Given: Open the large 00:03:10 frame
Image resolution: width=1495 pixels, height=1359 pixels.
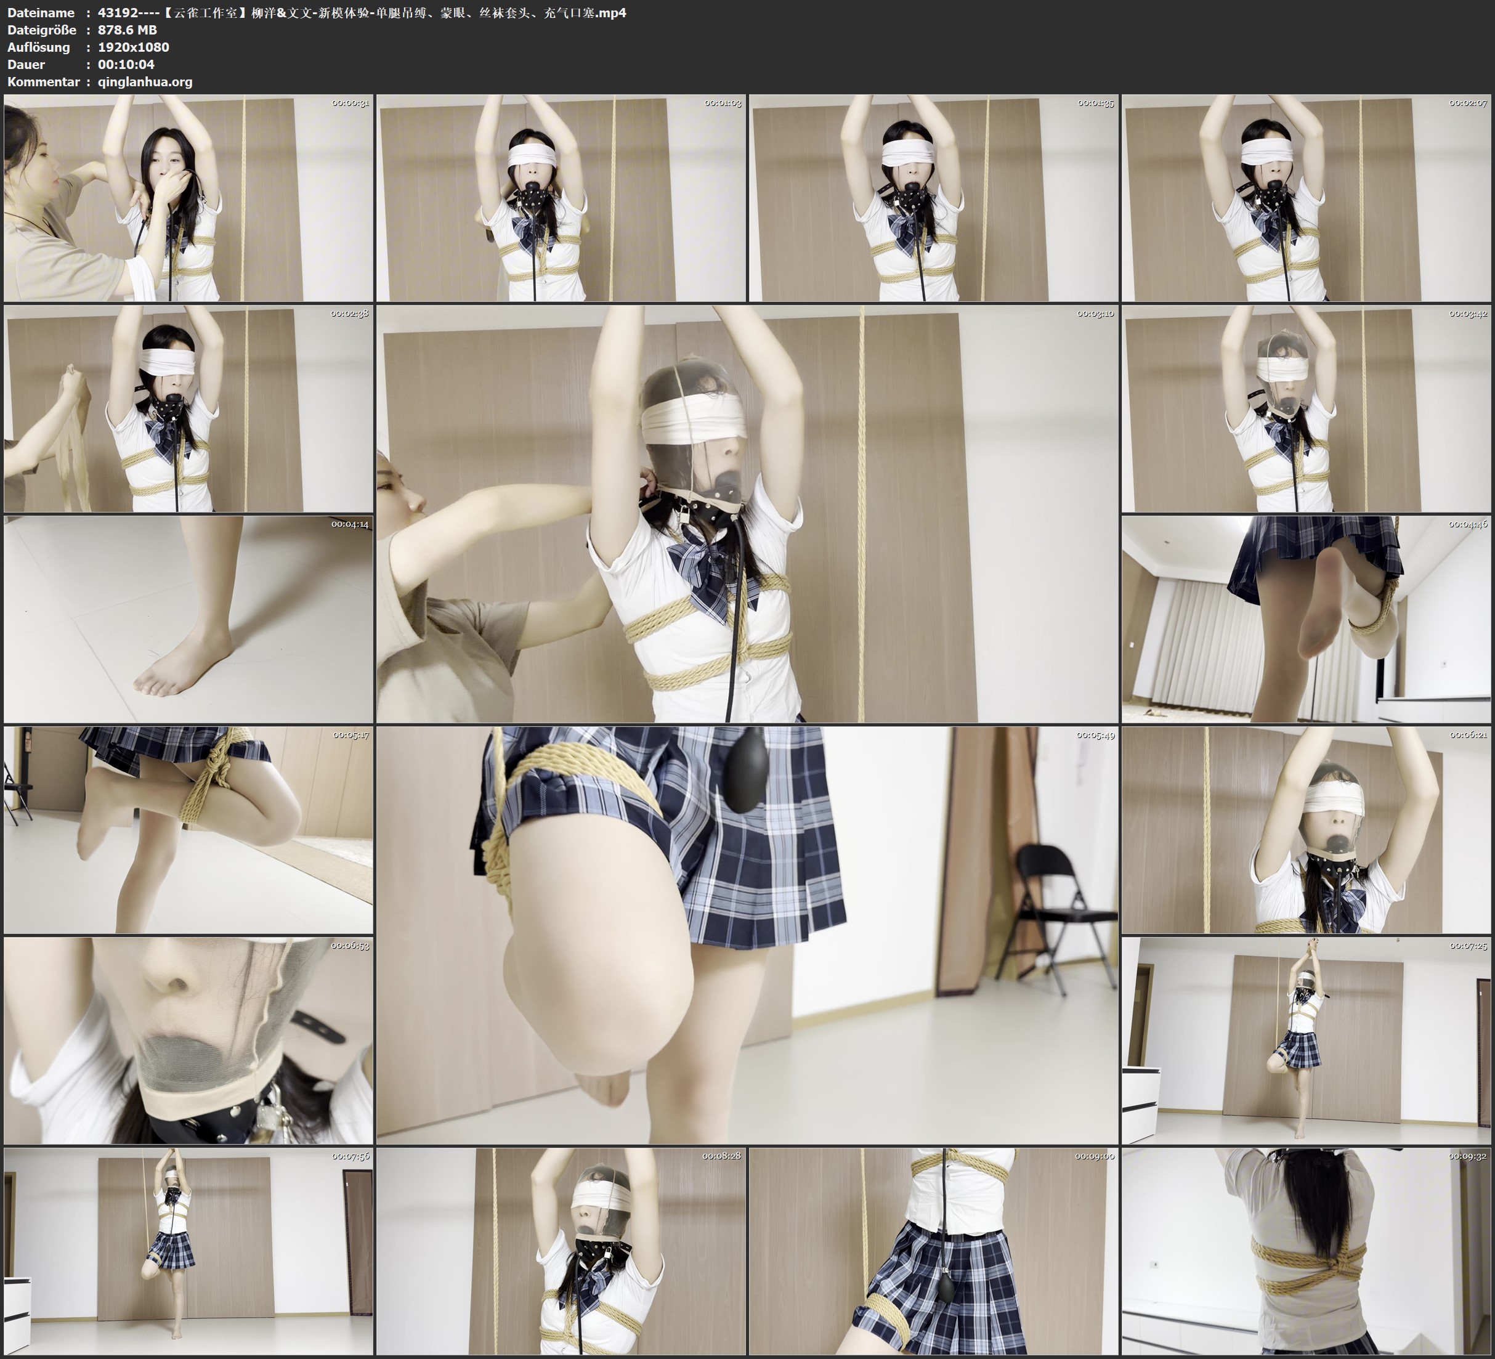Looking at the screenshot, I should pos(747,513).
